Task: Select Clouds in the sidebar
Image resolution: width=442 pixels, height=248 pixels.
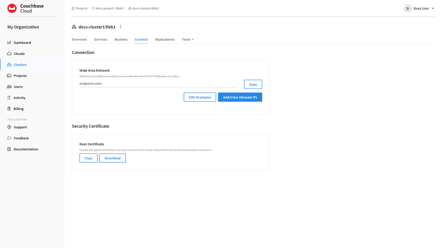Action: click(x=19, y=53)
